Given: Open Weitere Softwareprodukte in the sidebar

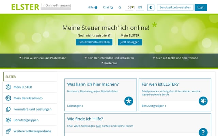Looking at the screenshot, I should point(30,131).
